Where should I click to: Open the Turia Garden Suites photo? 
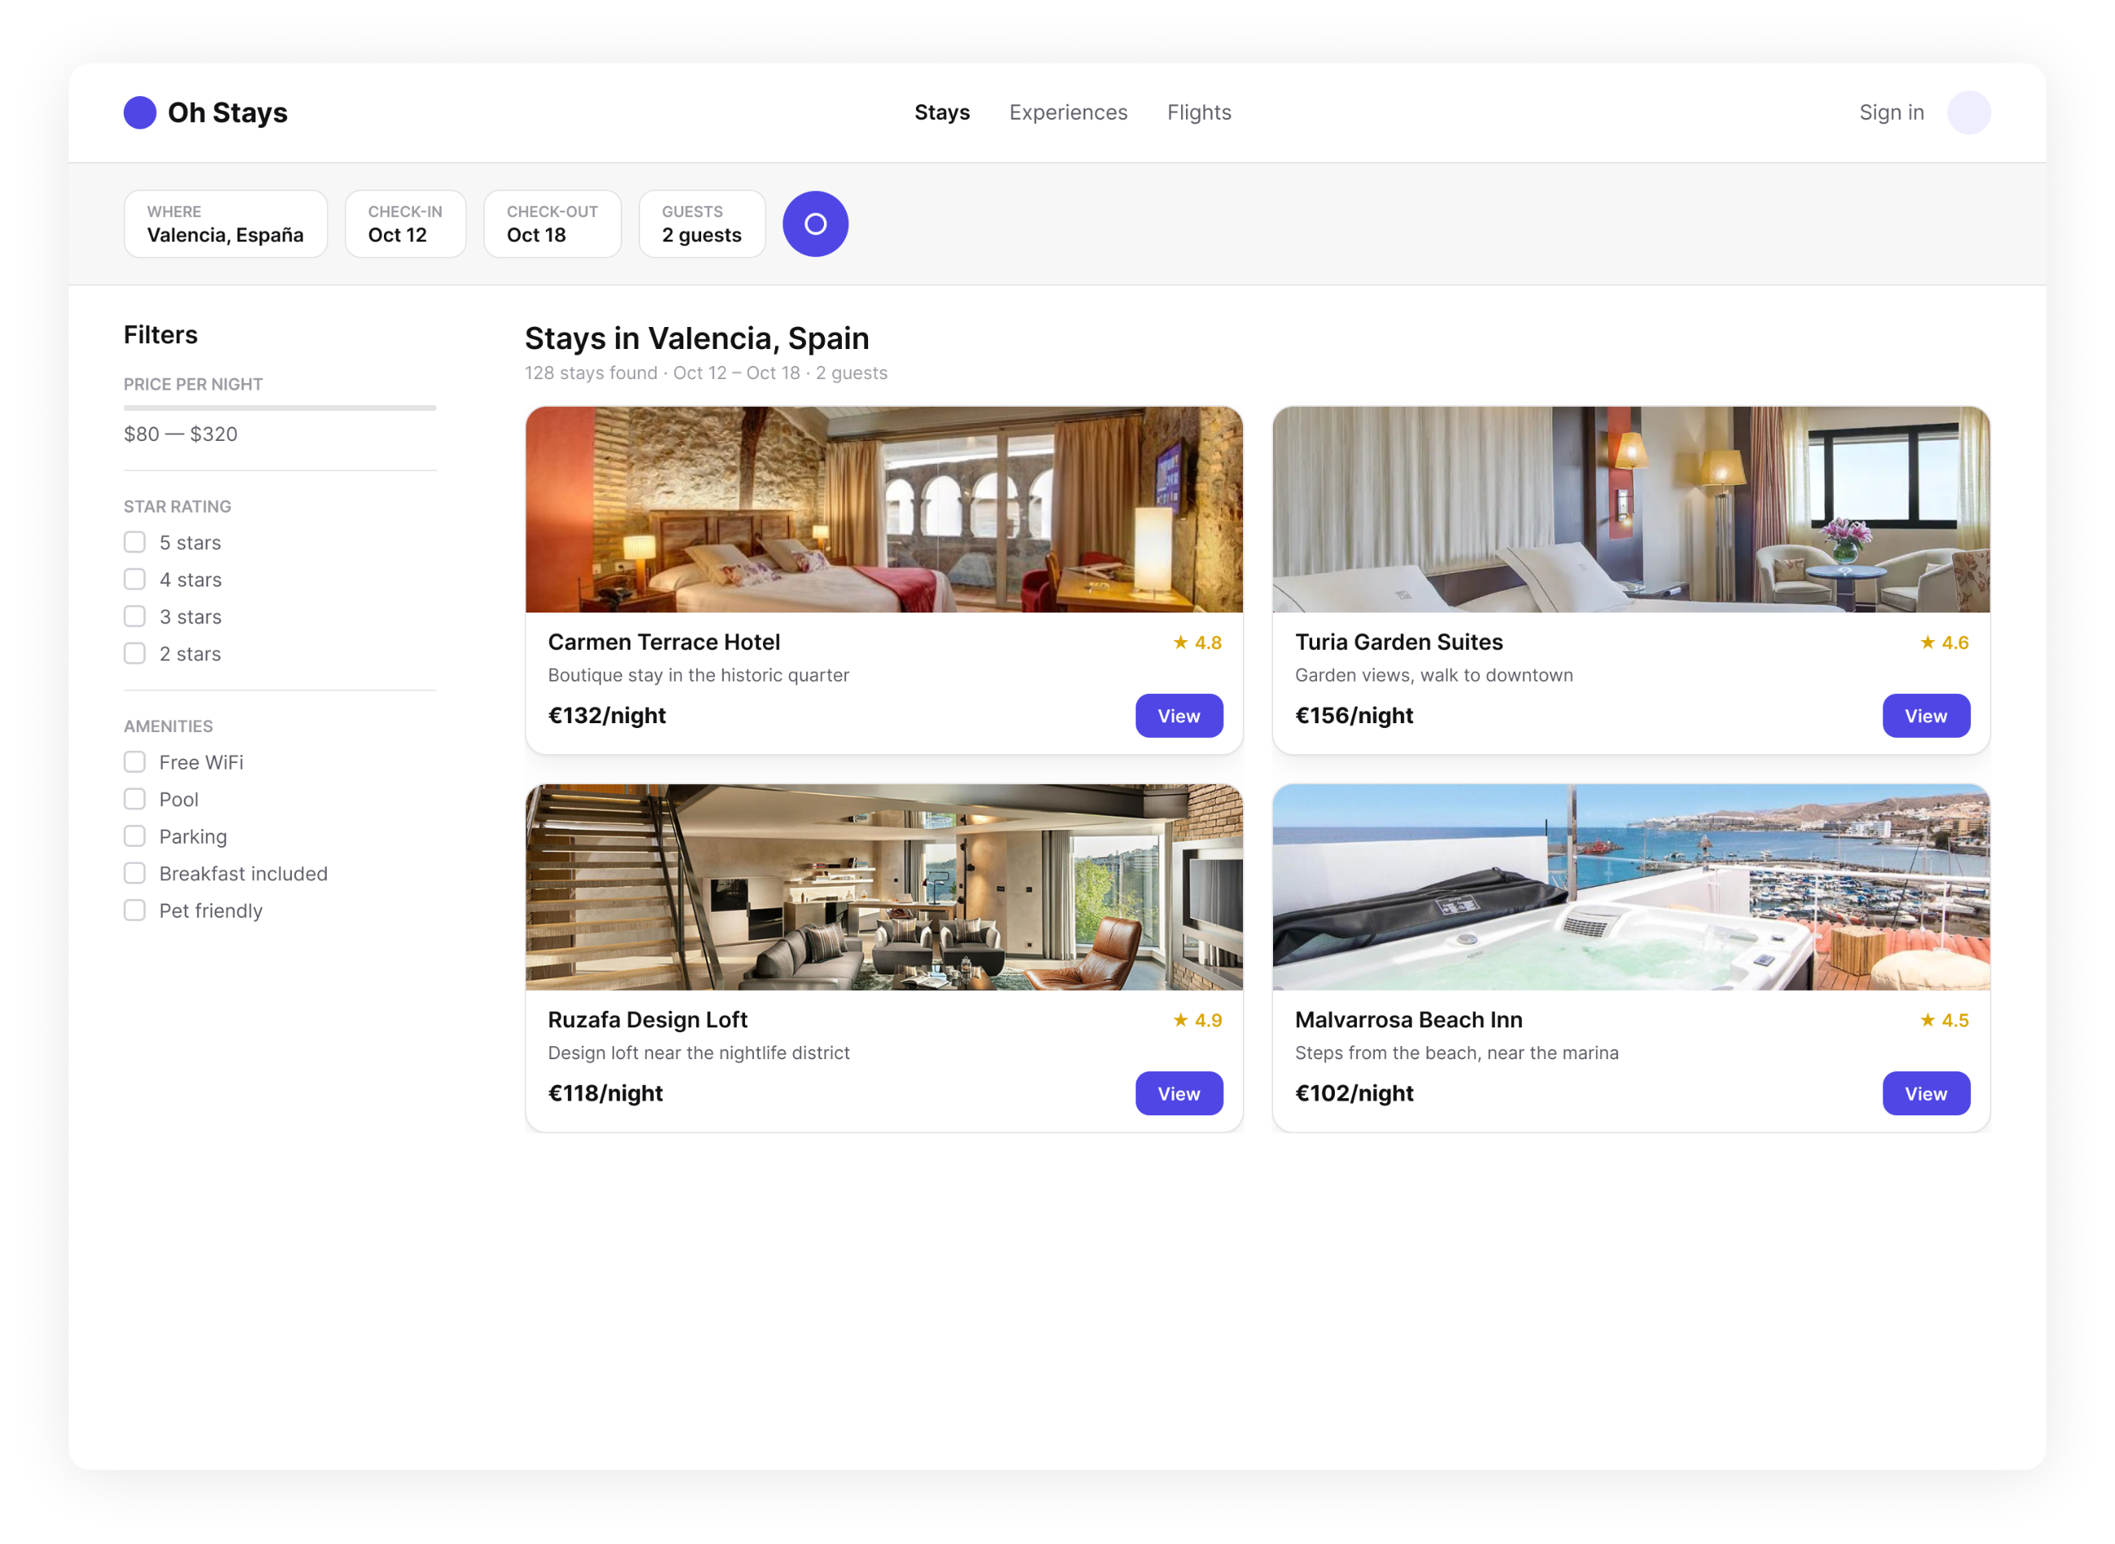(x=1631, y=509)
